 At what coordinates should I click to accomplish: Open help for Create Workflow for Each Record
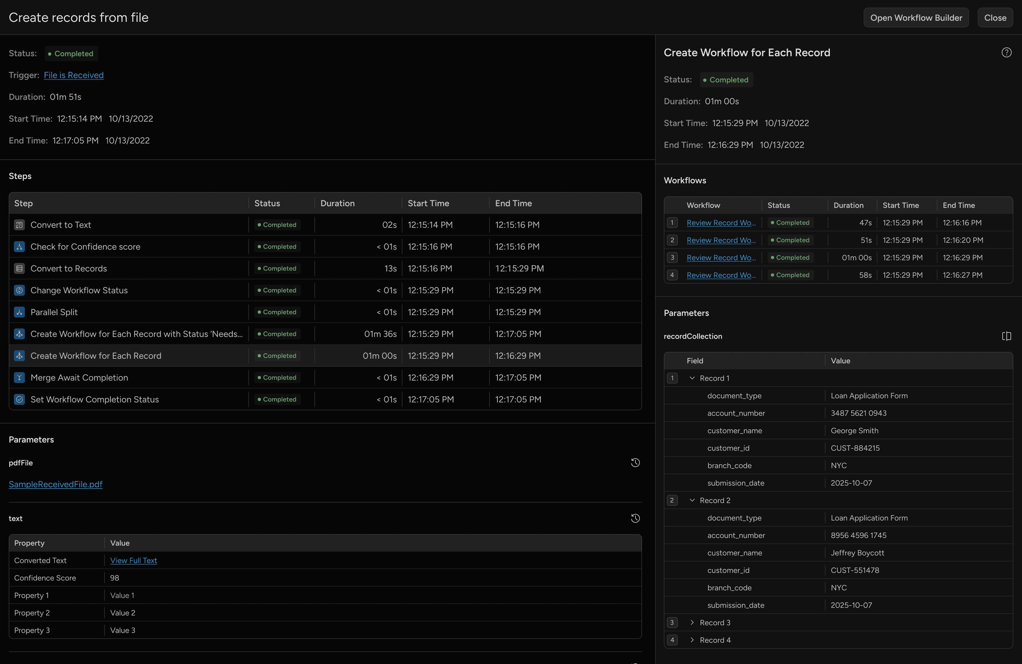(x=1006, y=52)
